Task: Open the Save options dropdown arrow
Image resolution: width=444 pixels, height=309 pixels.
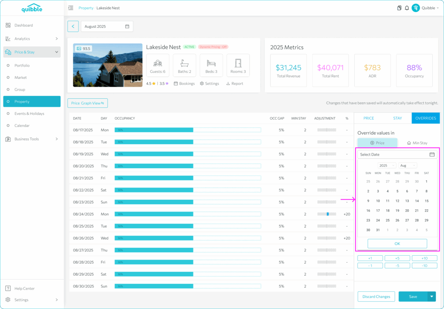Action: [x=431, y=296]
